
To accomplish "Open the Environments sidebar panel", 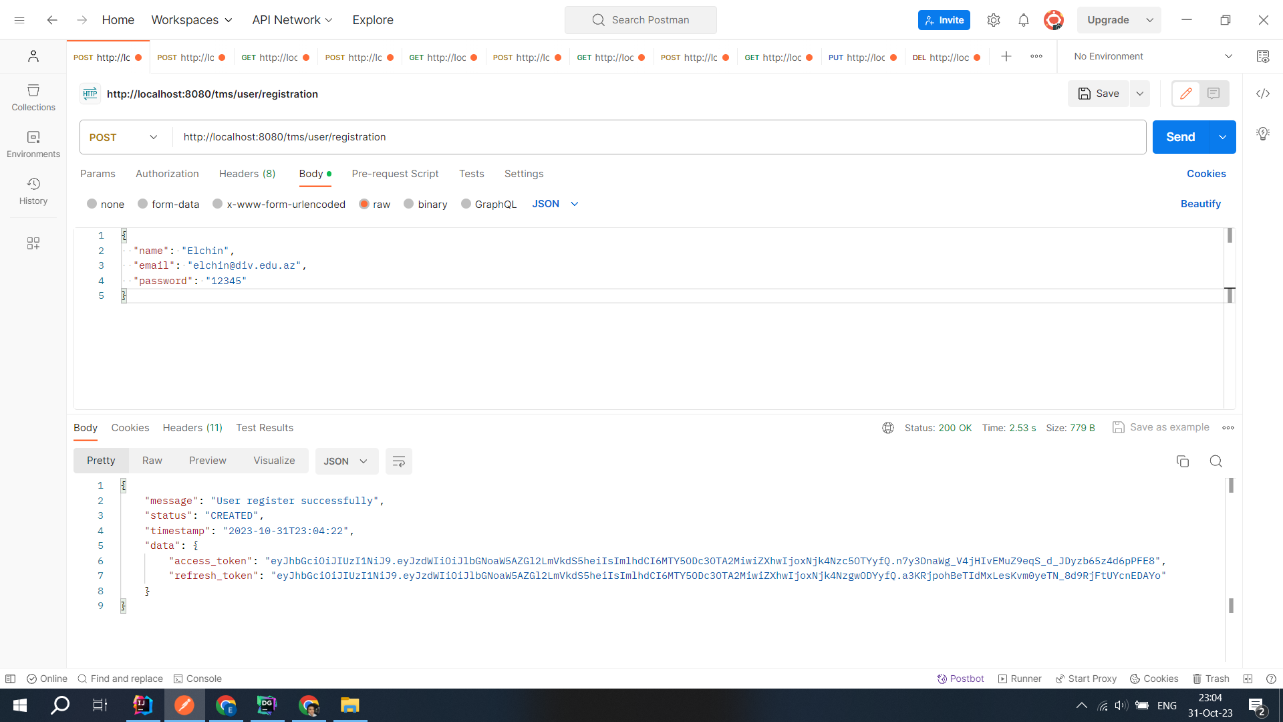I will pos(33,143).
